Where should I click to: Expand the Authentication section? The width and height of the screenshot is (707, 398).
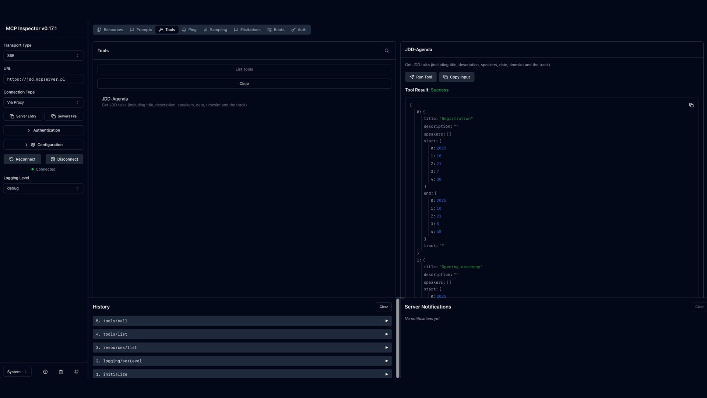(43, 130)
